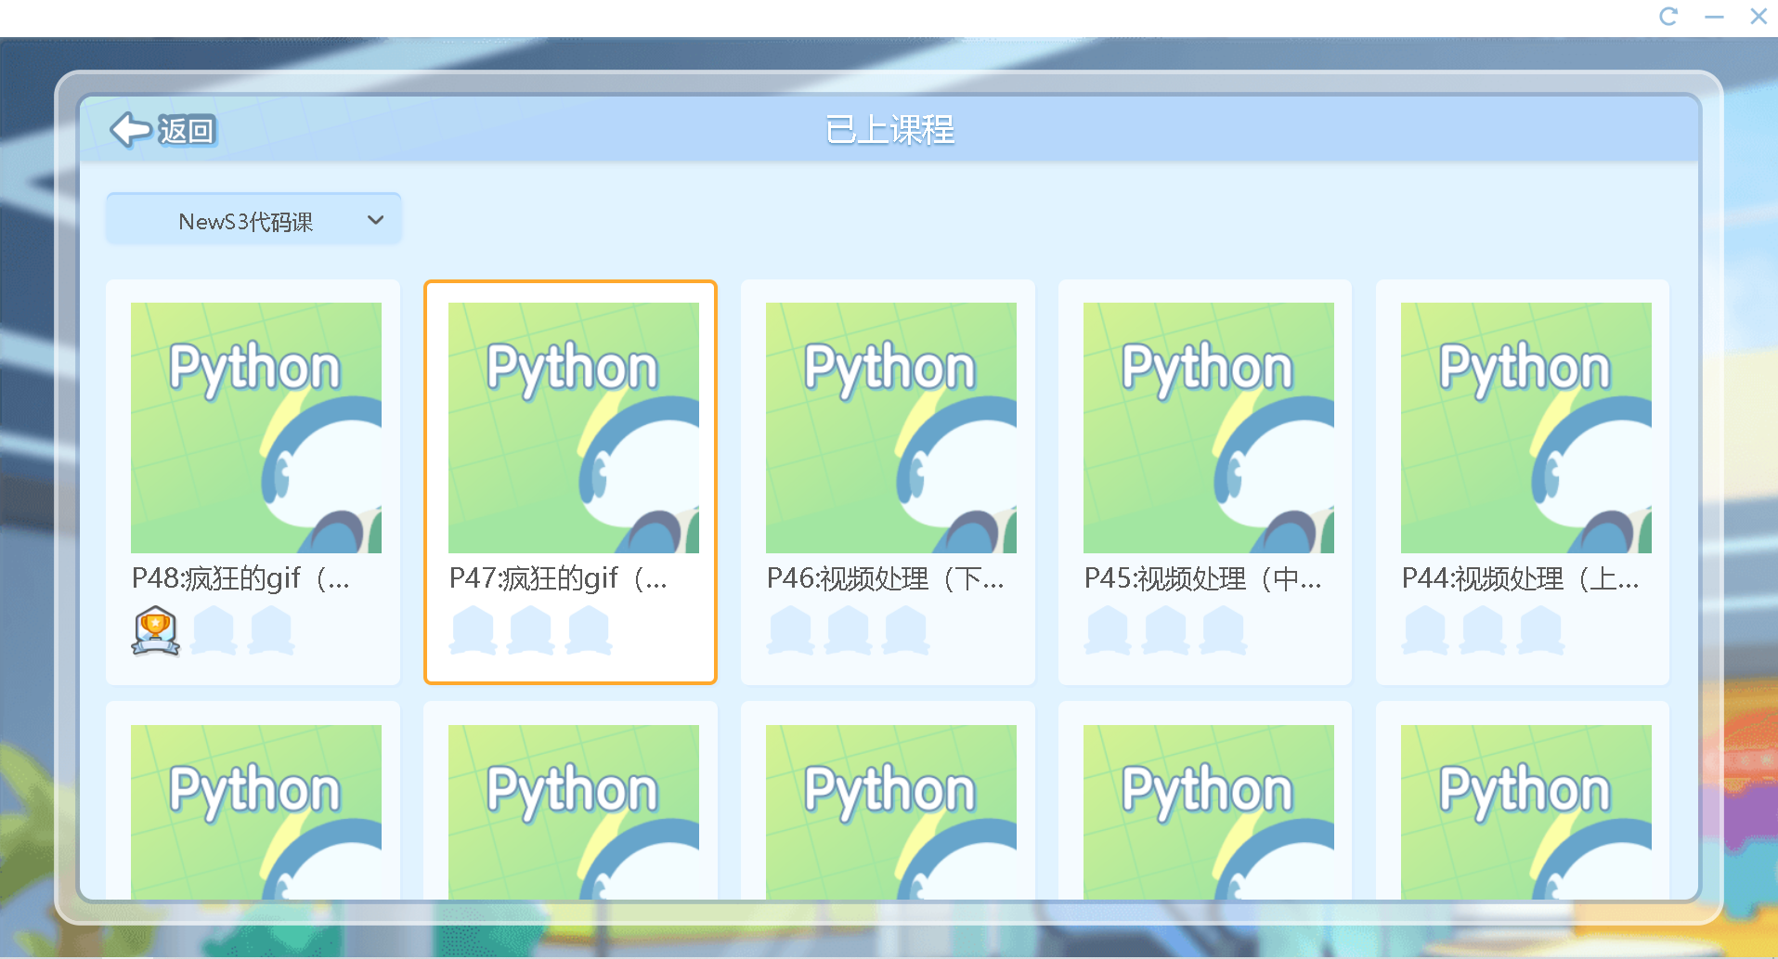Click the first badge under P44

[1426, 630]
